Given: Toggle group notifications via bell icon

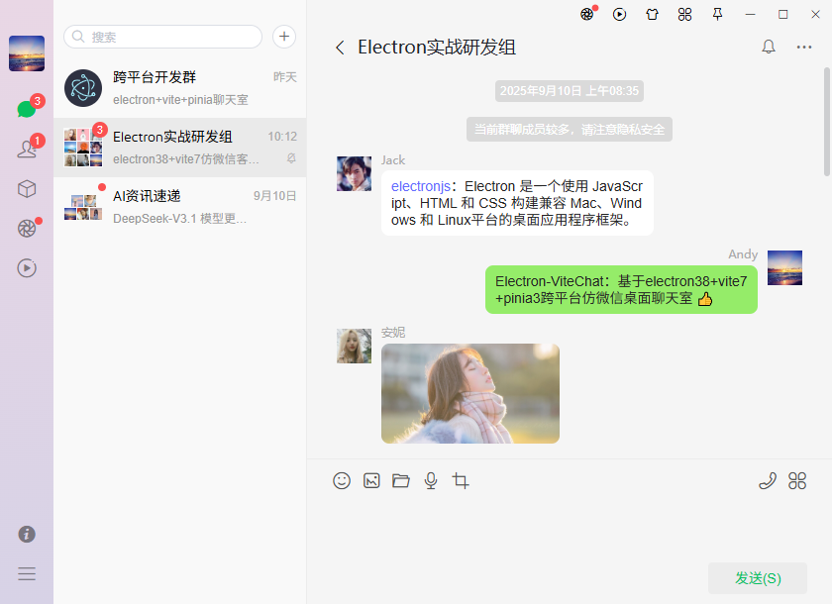Looking at the screenshot, I should tap(768, 47).
